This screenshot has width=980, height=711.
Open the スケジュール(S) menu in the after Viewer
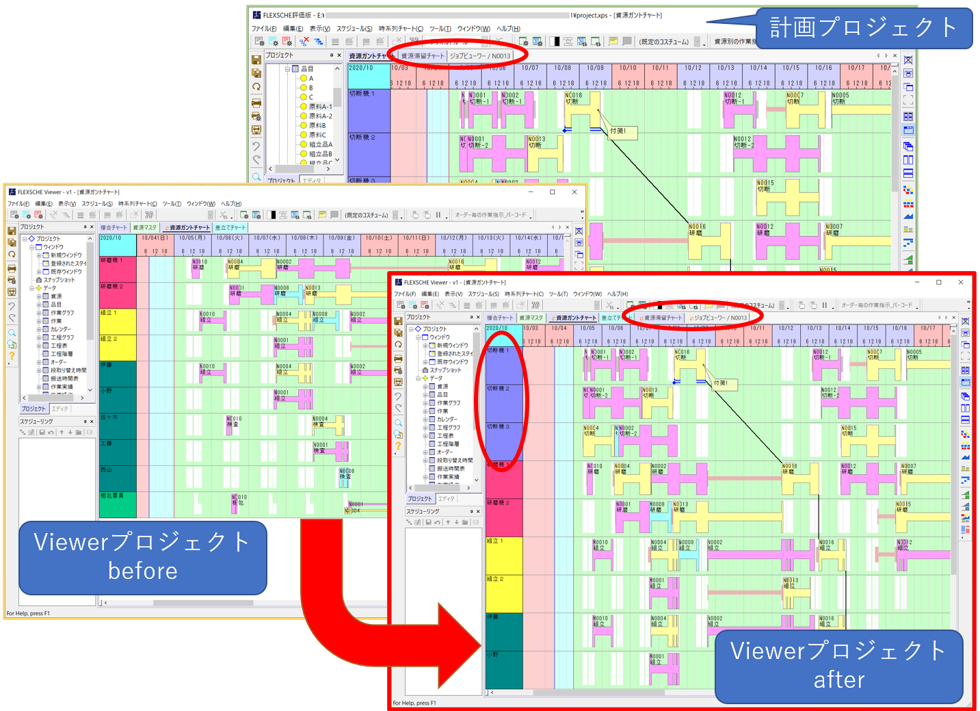(x=483, y=294)
